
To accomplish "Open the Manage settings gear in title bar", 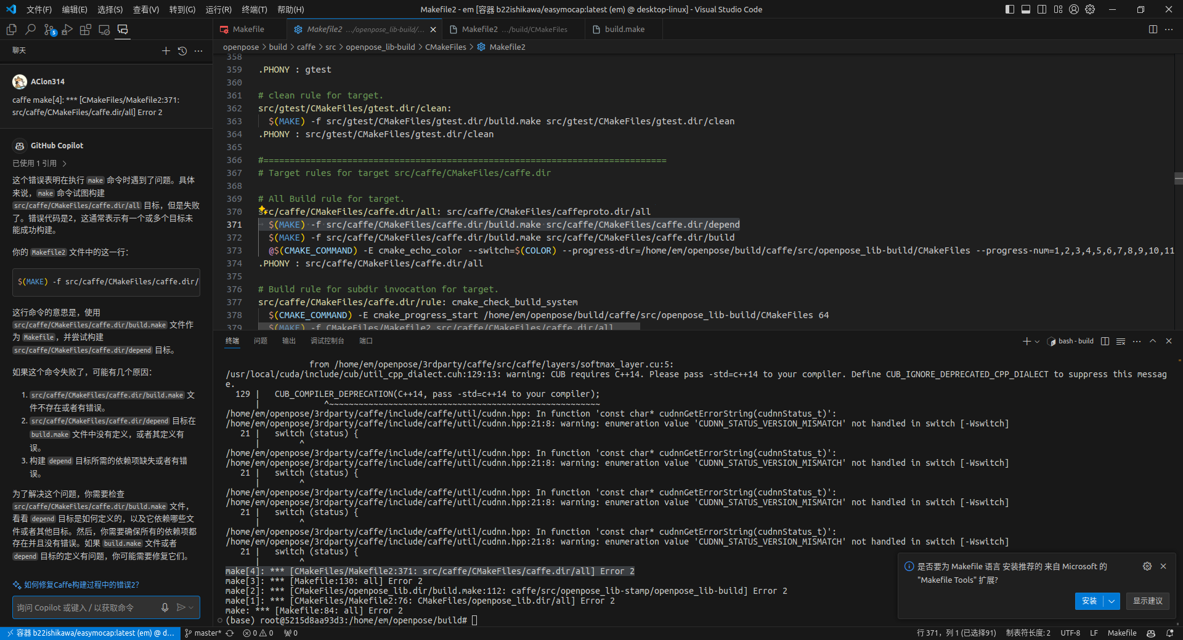I will 1090,9.
